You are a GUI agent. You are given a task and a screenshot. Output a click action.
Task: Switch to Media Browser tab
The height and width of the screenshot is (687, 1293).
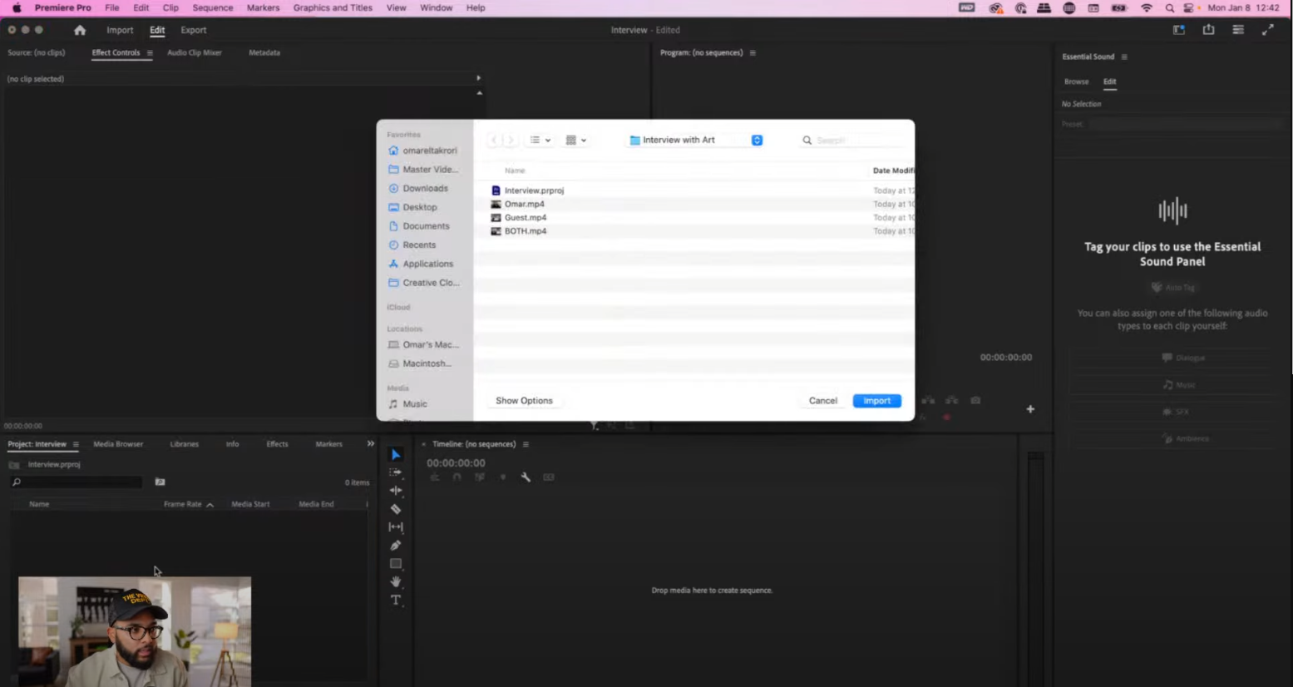[118, 445]
